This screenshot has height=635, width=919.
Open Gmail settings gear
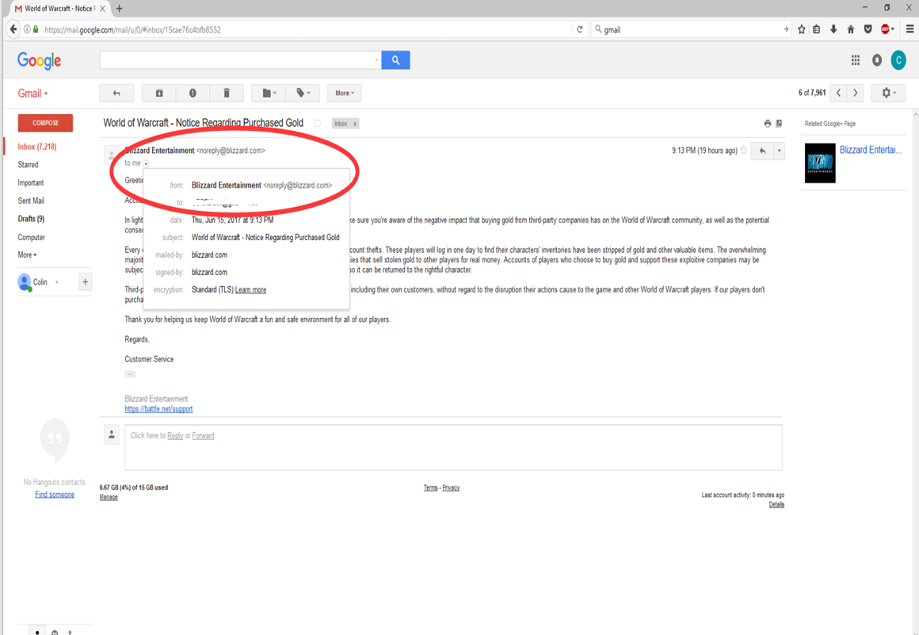click(889, 93)
